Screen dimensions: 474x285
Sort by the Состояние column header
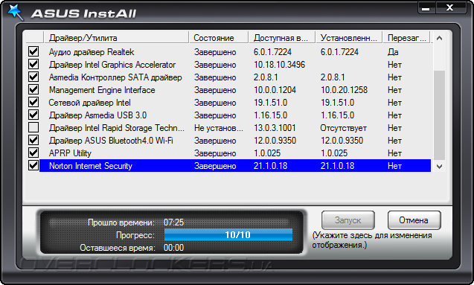[x=219, y=38]
